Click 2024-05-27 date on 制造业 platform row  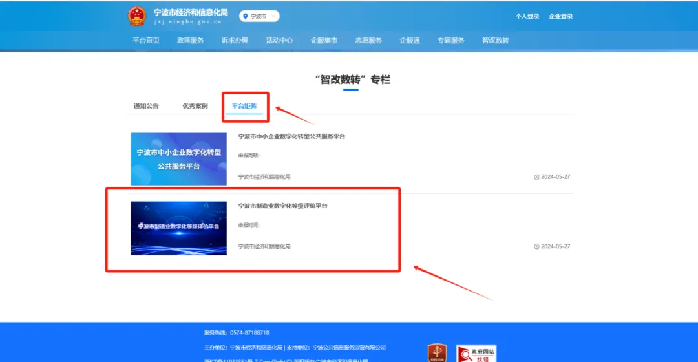tap(556, 246)
